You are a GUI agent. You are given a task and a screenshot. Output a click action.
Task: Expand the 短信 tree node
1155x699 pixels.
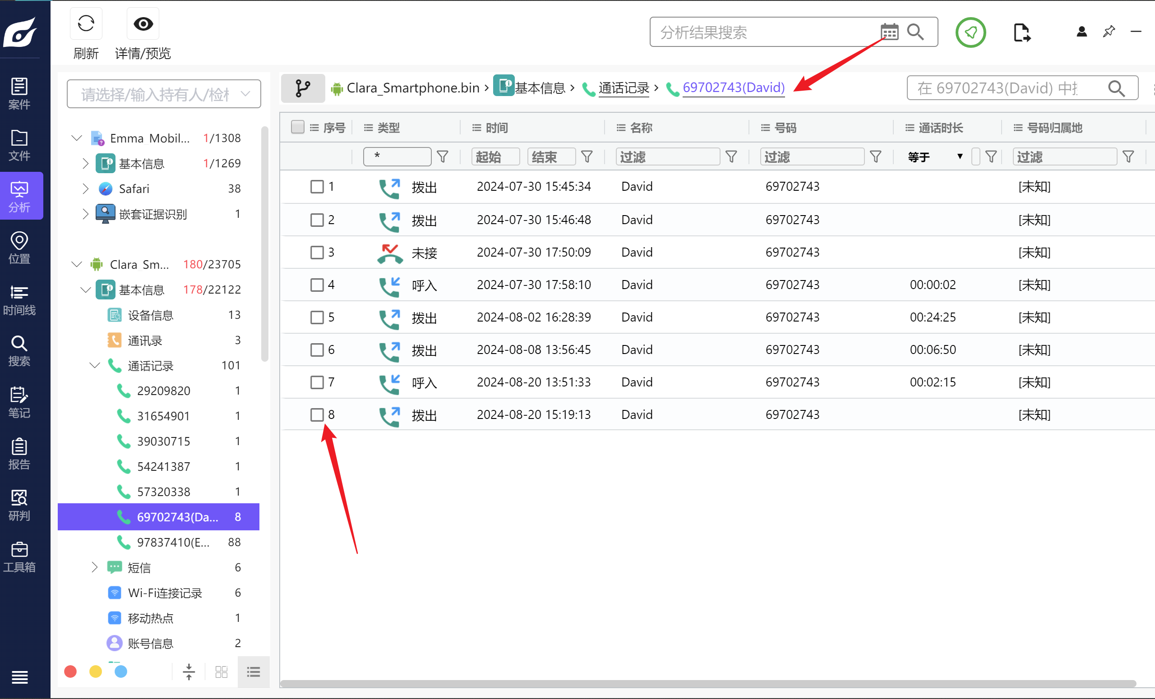point(94,567)
